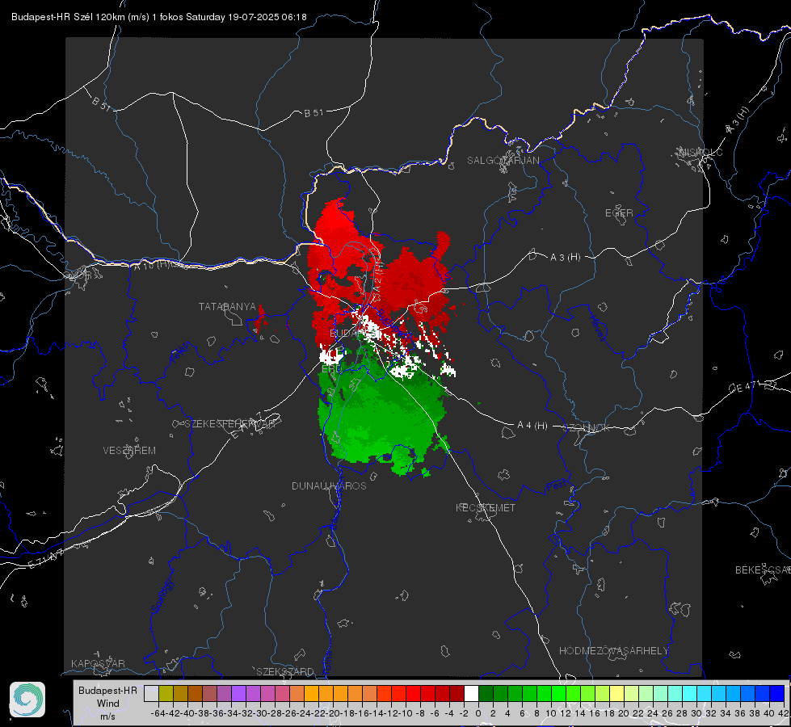Click the KECSKEMÉT city label
Viewport: 791px width, 727px height.
pos(486,508)
